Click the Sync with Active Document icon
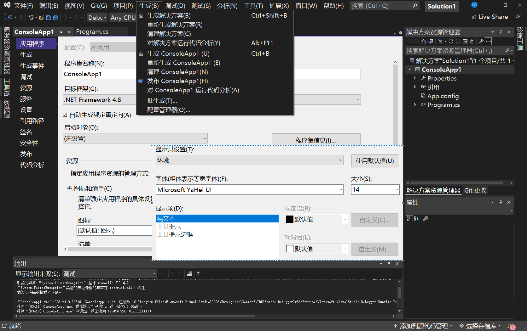The image size is (527, 331). point(451,41)
